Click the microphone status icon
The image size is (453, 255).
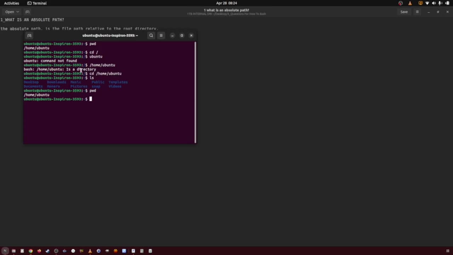point(440,3)
